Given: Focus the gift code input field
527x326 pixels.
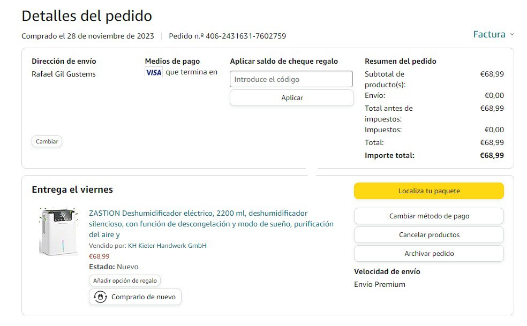Looking at the screenshot, I should 291,79.
